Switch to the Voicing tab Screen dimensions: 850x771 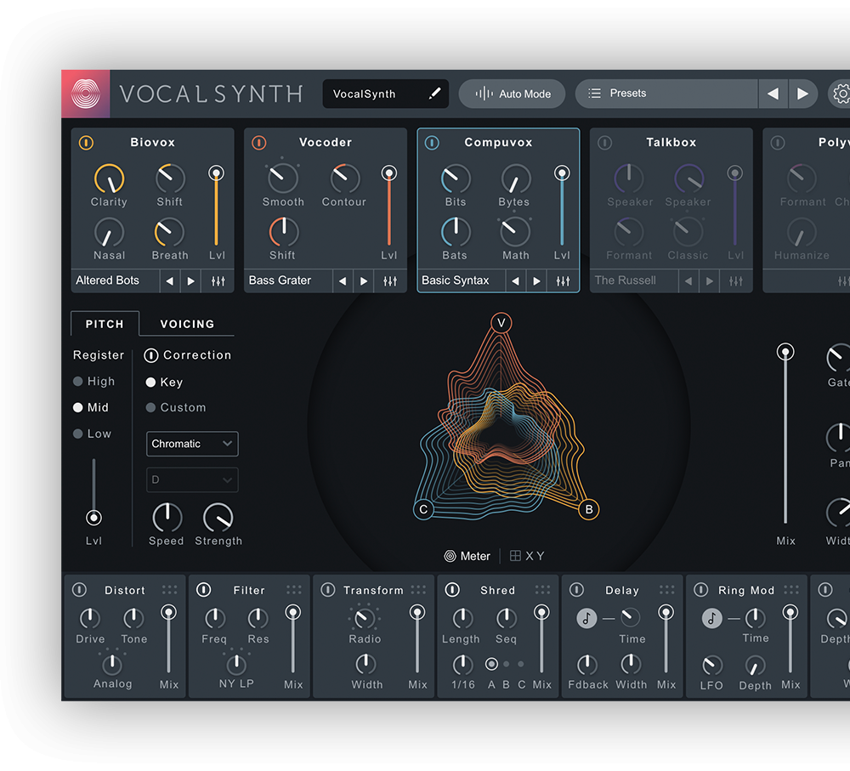[x=187, y=324]
